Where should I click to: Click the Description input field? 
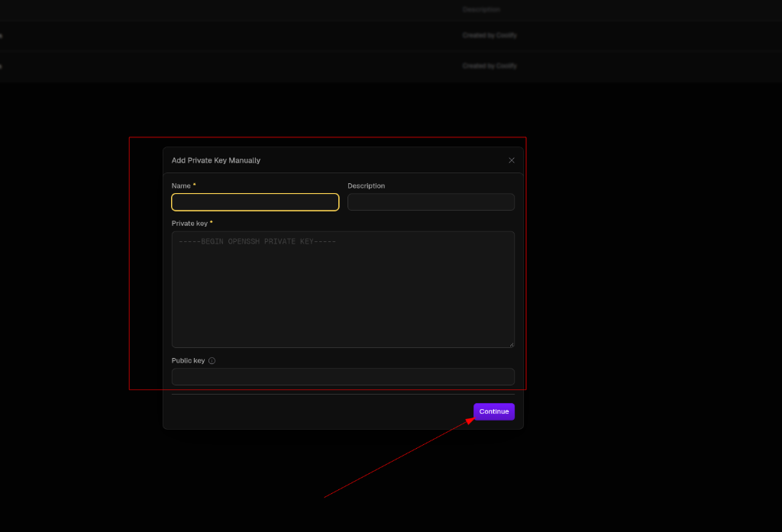point(431,202)
